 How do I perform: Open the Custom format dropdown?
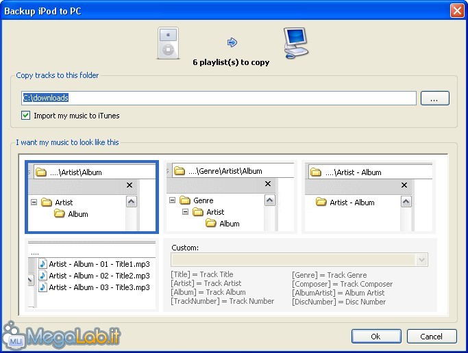tap(421, 260)
